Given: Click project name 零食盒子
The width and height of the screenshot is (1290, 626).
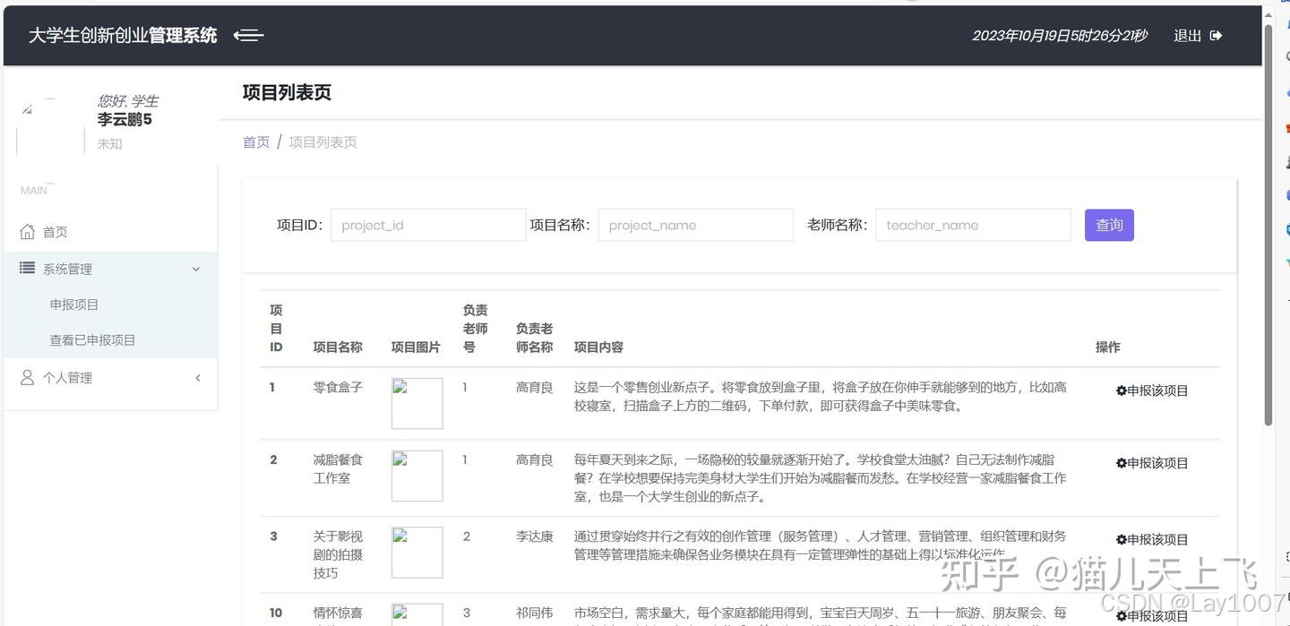Looking at the screenshot, I should (x=338, y=388).
